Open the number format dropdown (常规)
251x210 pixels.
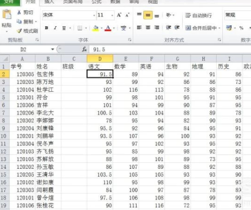238,15
